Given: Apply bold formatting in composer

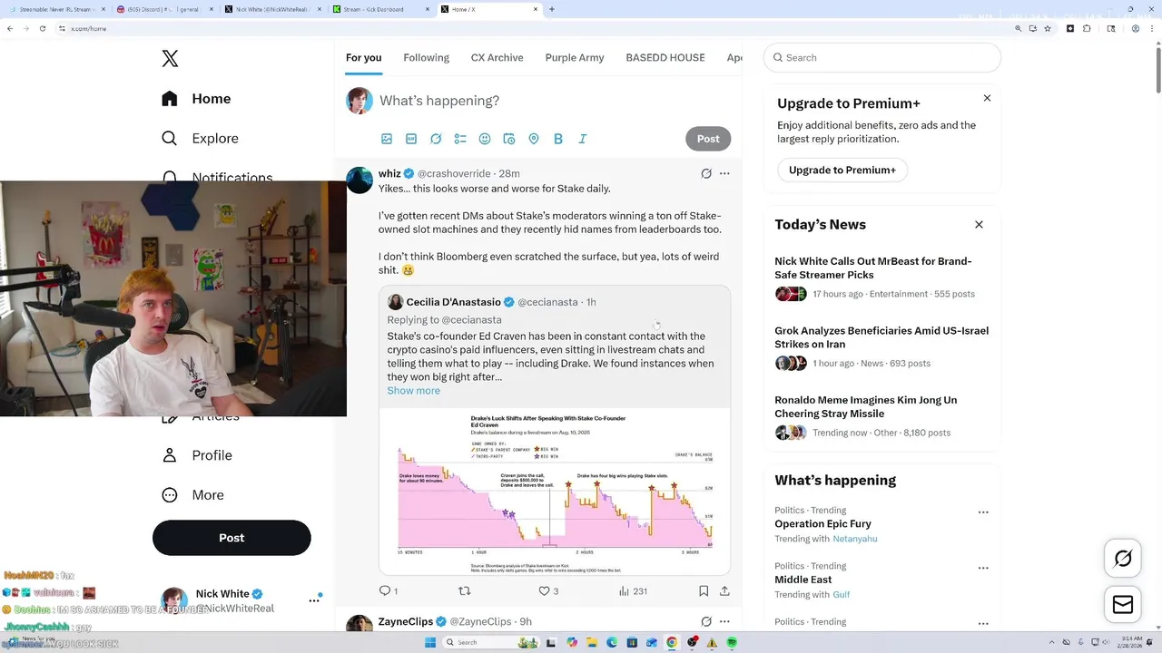Looking at the screenshot, I should tap(558, 139).
